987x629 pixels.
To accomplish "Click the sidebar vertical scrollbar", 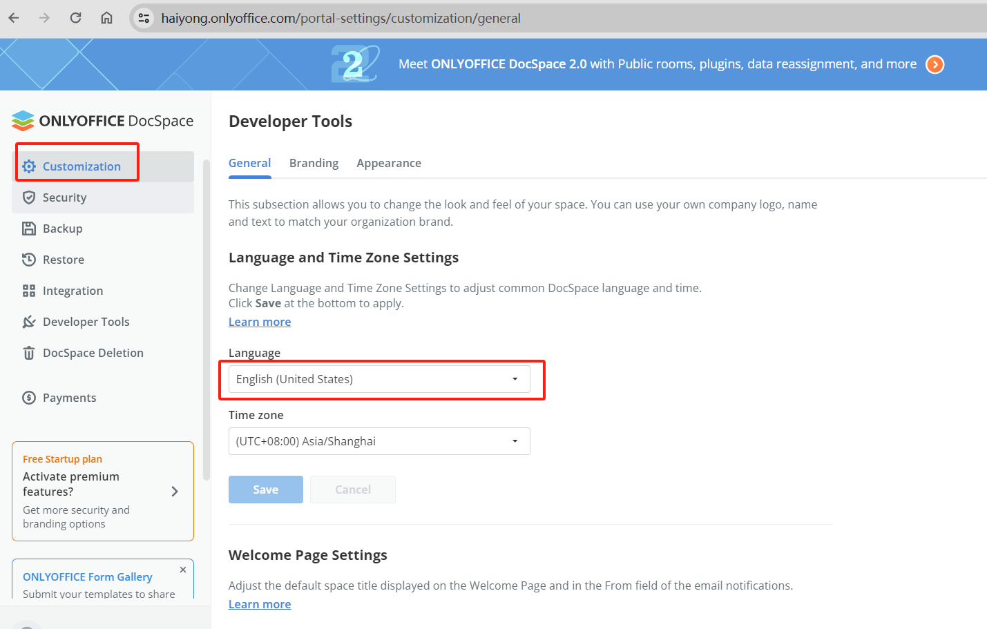I will [x=206, y=320].
